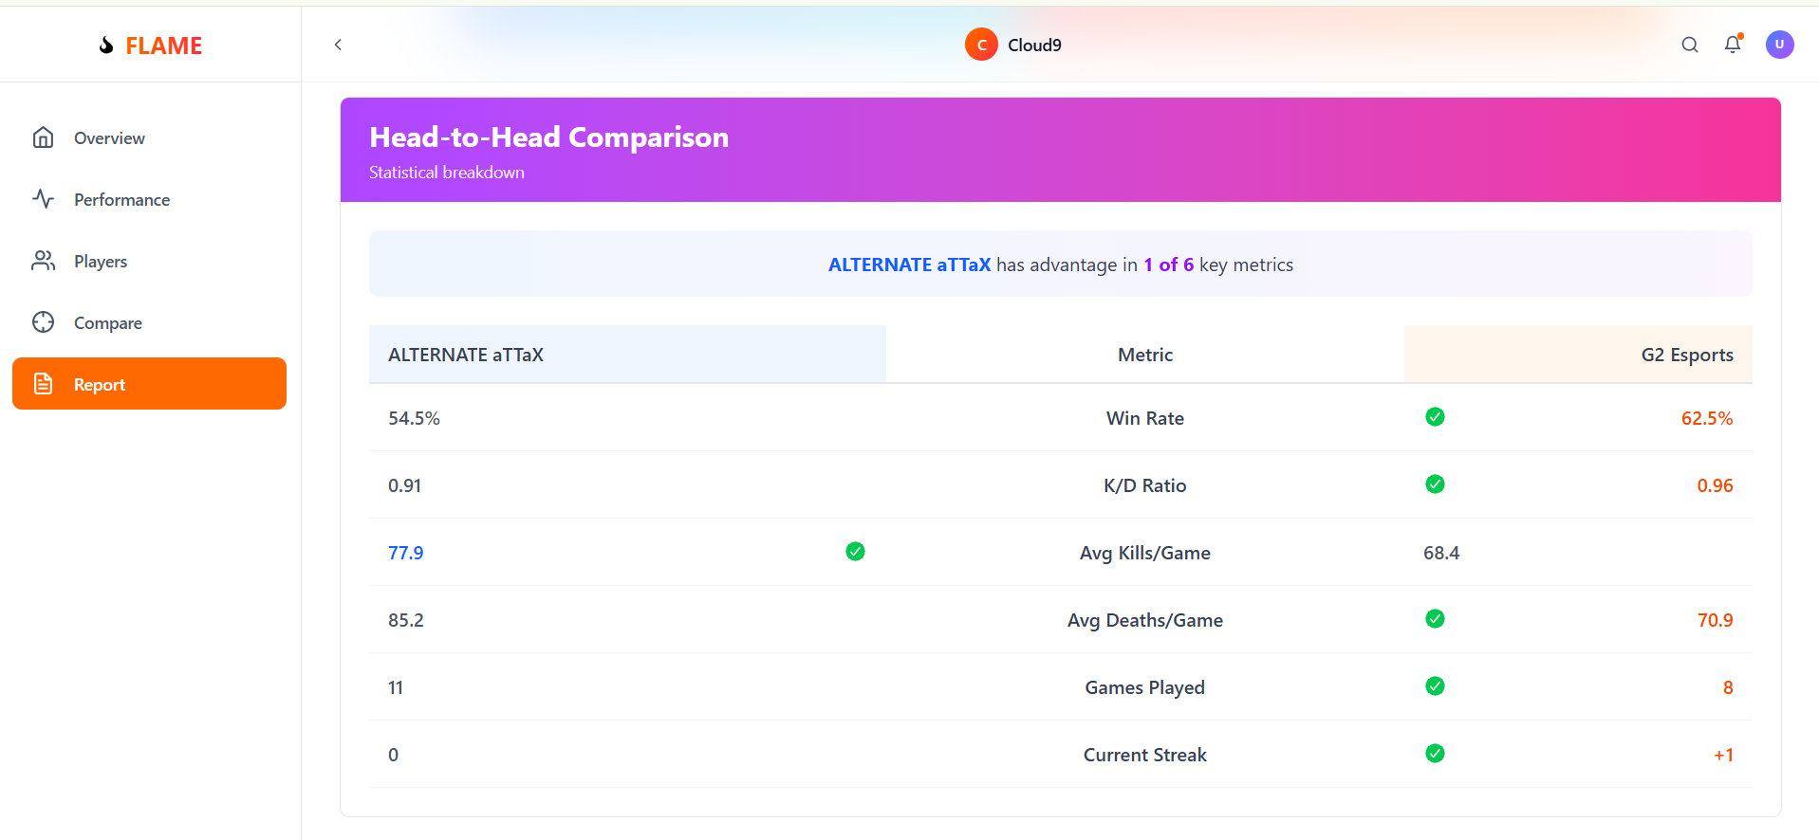This screenshot has height=840, width=1819.
Task: Click the +1 current streak value
Action: pos(1723,755)
